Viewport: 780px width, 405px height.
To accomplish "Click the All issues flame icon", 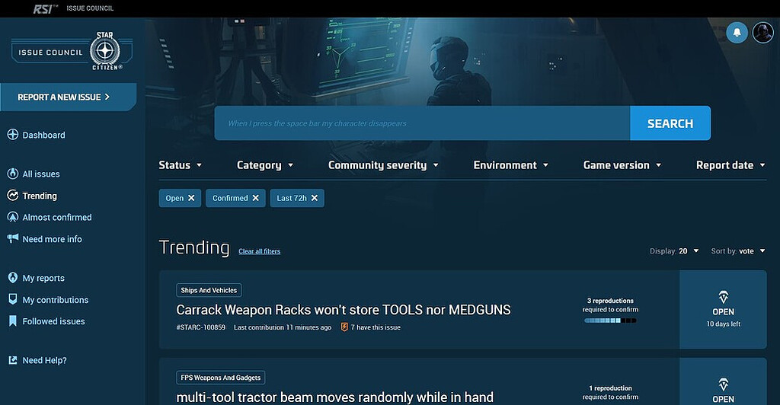I will click(x=13, y=174).
